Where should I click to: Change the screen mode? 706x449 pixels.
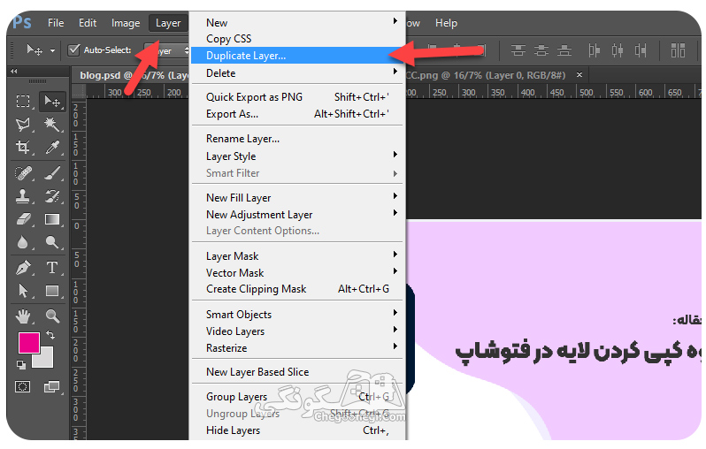tap(51, 386)
